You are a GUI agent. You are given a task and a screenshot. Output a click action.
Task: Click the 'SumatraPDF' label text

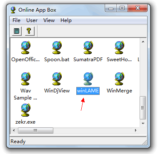click(88, 60)
